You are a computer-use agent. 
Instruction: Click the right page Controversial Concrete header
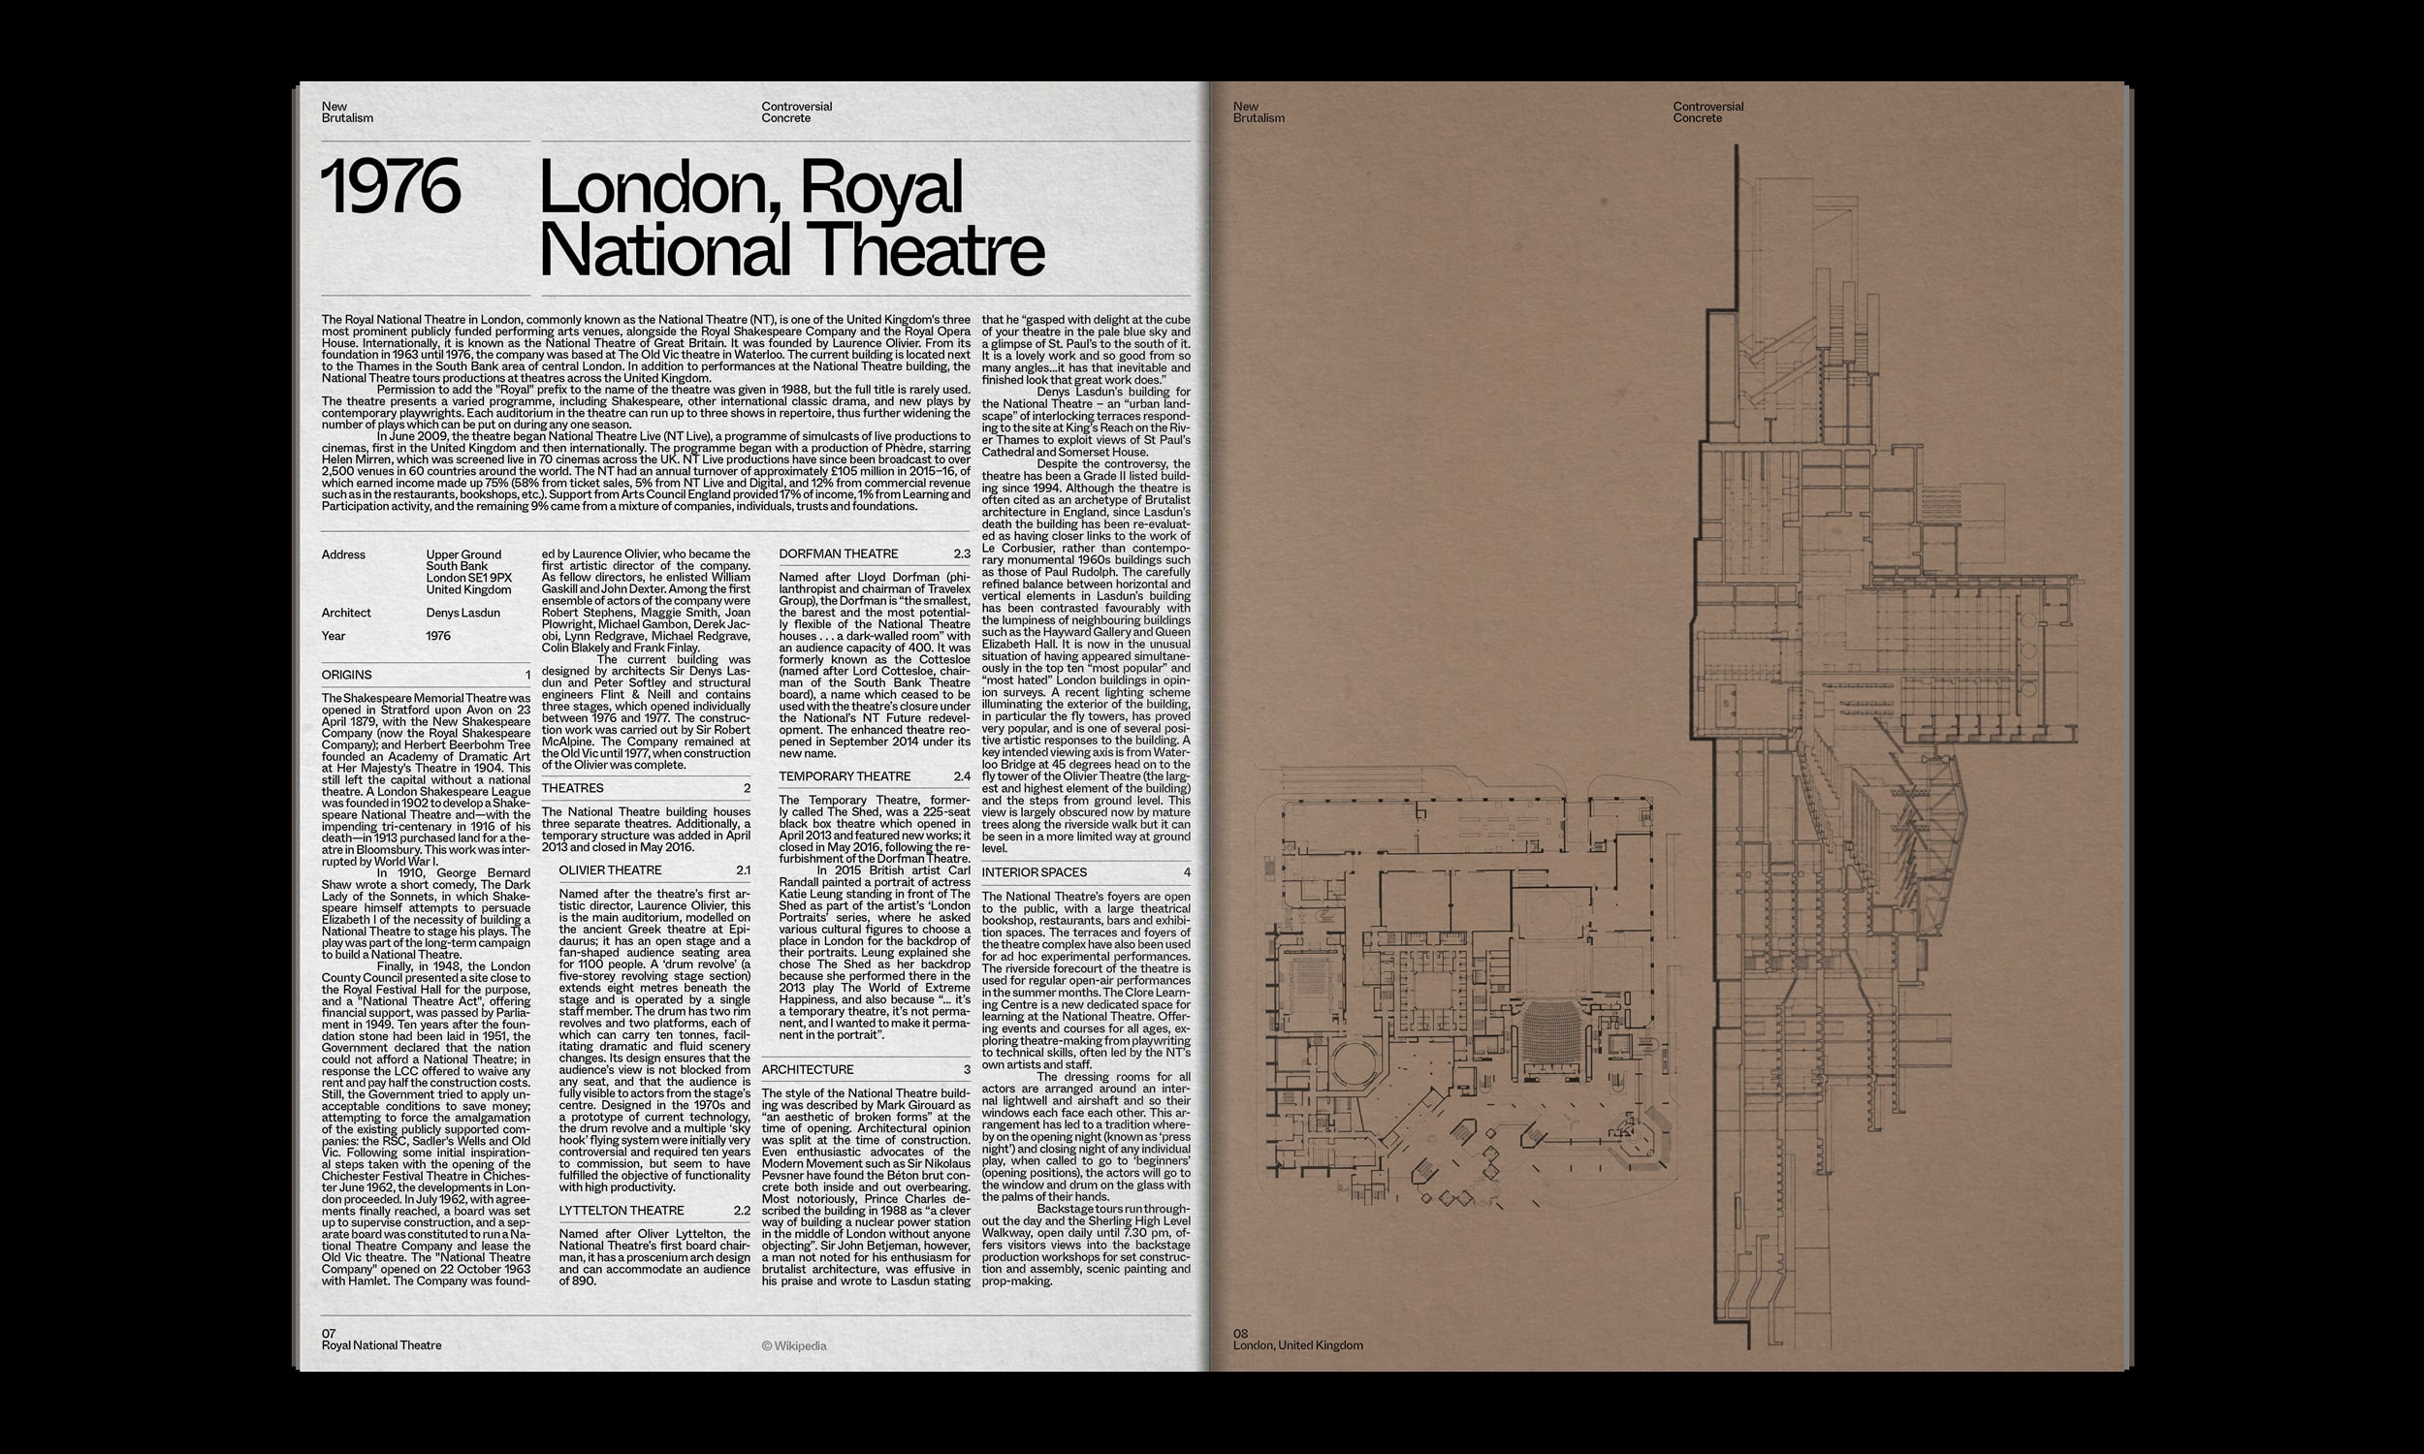click(x=1707, y=111)
